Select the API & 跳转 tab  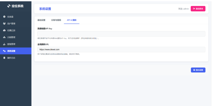[x=72, y=20]
